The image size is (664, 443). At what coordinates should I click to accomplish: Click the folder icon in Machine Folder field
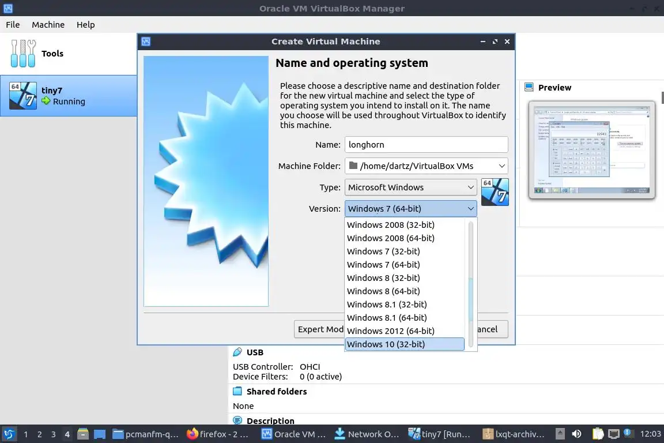coord(353,166)
